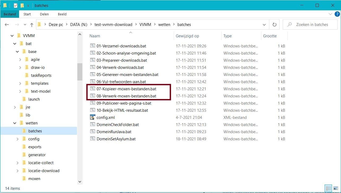This screenshot has height=193, width=341.
Task: Expand the templates tree node
Action: pyautogui.click(x=20, y=83)
